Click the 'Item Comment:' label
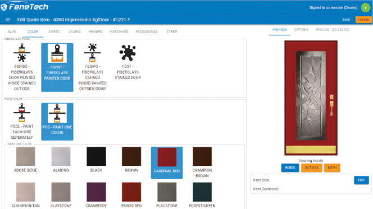 (x=266, y=189)
